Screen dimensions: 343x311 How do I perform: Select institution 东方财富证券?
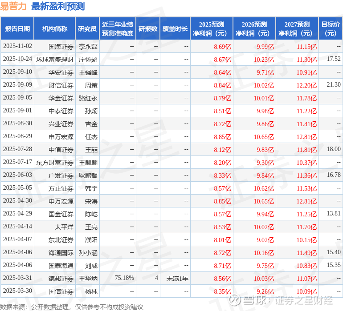[x=55, y=163]
